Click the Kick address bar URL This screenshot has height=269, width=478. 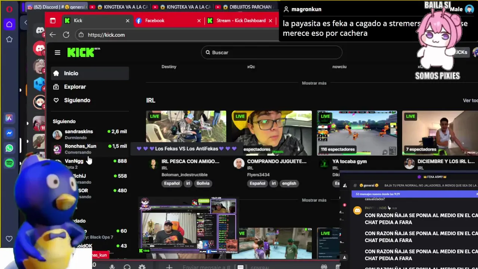tap(106, 35)
